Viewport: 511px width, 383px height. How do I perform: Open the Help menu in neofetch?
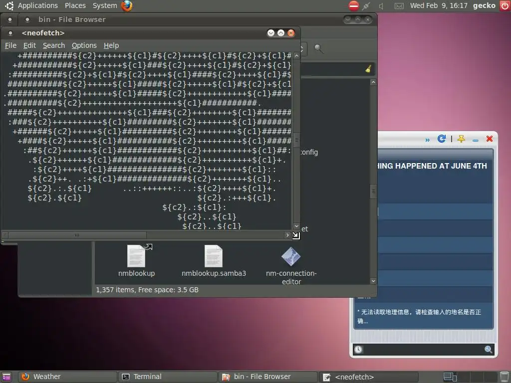tap(111, 45)
